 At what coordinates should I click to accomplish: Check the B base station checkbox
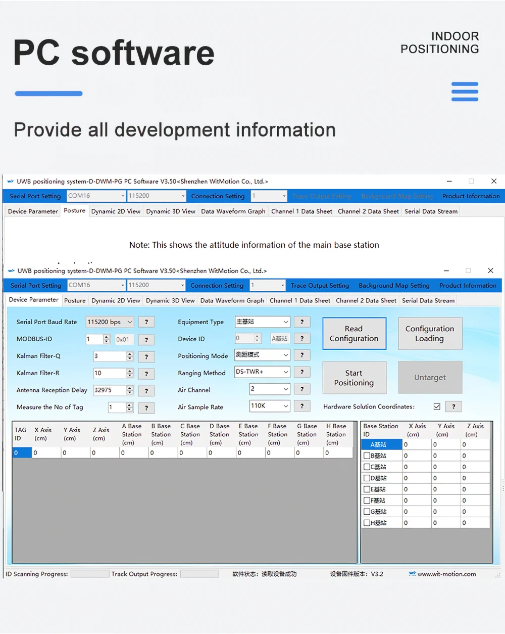(367, 456)
